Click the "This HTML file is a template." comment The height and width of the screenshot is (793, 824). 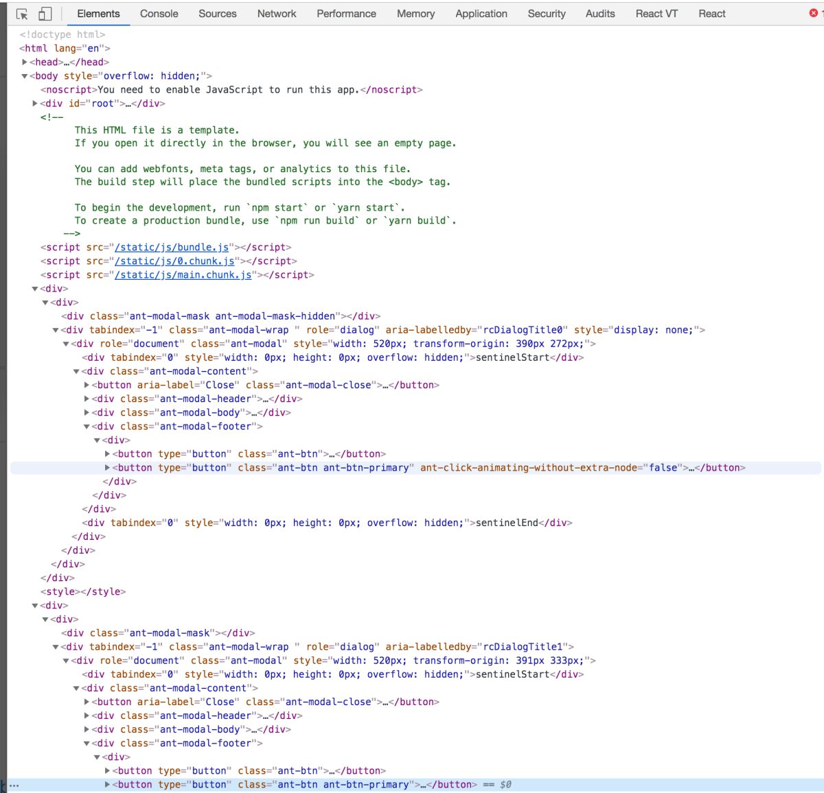pyautogui.click(x=157, y=130)
